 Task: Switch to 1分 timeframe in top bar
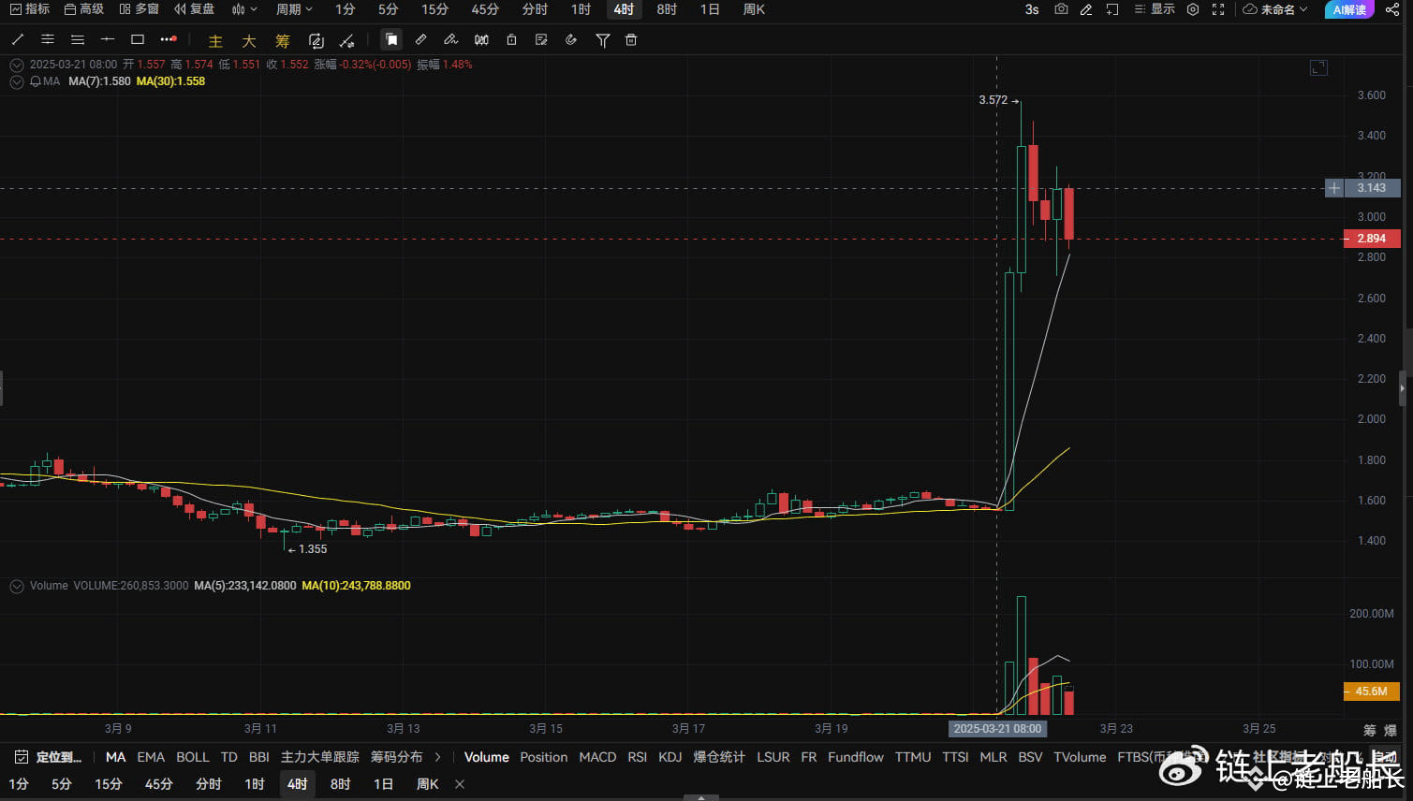tap(346, 9)
